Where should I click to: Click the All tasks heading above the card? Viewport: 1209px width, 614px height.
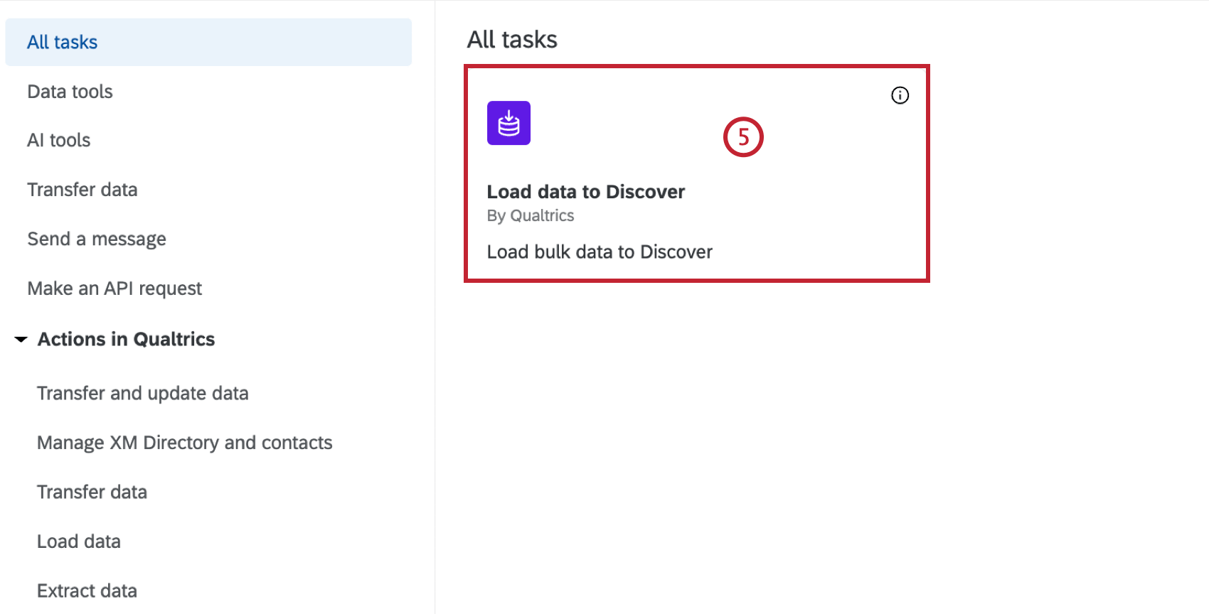512,40
